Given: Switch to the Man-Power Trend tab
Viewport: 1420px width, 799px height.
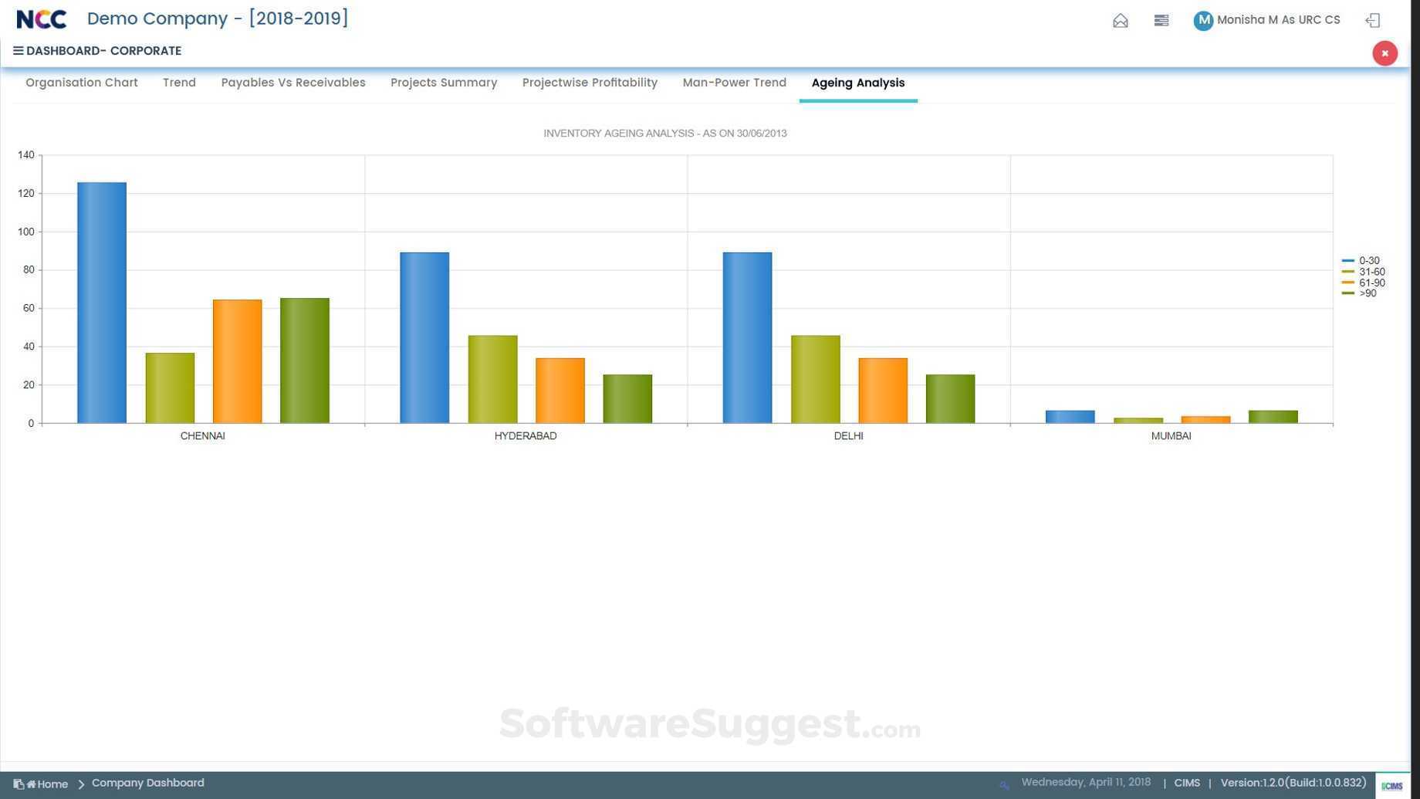Looking at the screenshot, I should click(734, 83).
